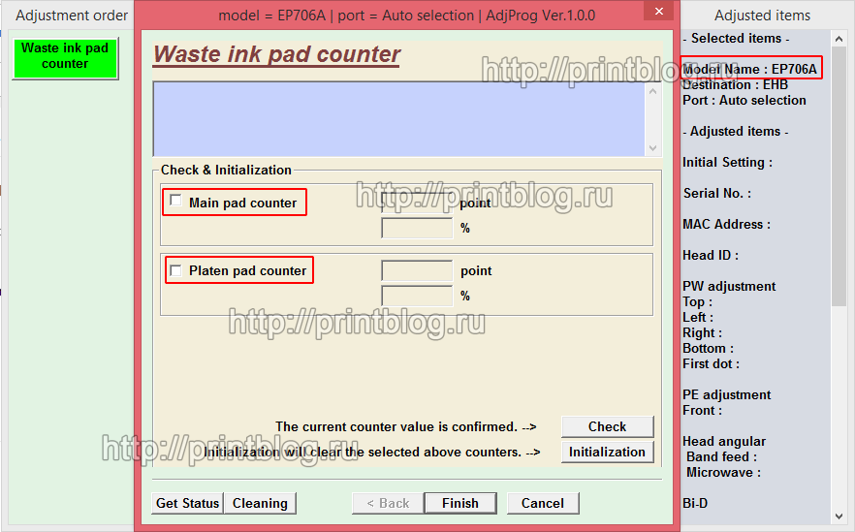Enable the Platen pad counter checkbox
Screen dimensions: 855x532
[x=175, y=270]
